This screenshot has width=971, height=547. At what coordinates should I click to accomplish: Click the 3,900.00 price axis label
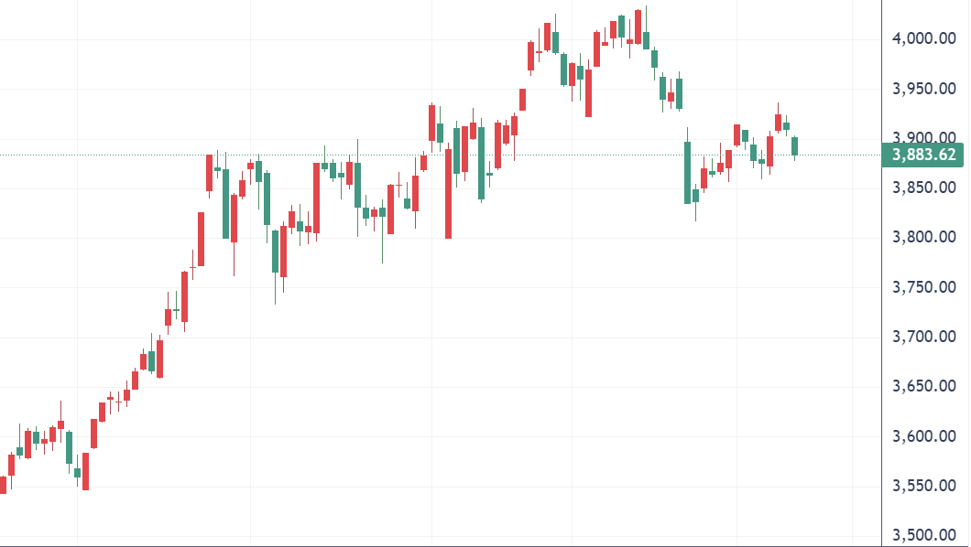tap(923, 138)
